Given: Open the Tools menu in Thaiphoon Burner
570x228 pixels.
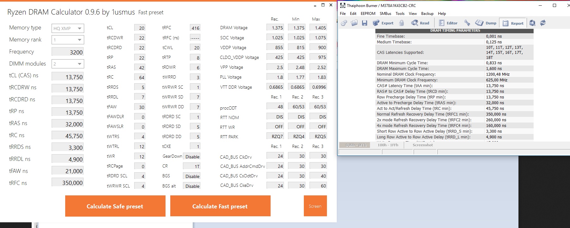Looking at the screenshot, I should click(400, 14).
